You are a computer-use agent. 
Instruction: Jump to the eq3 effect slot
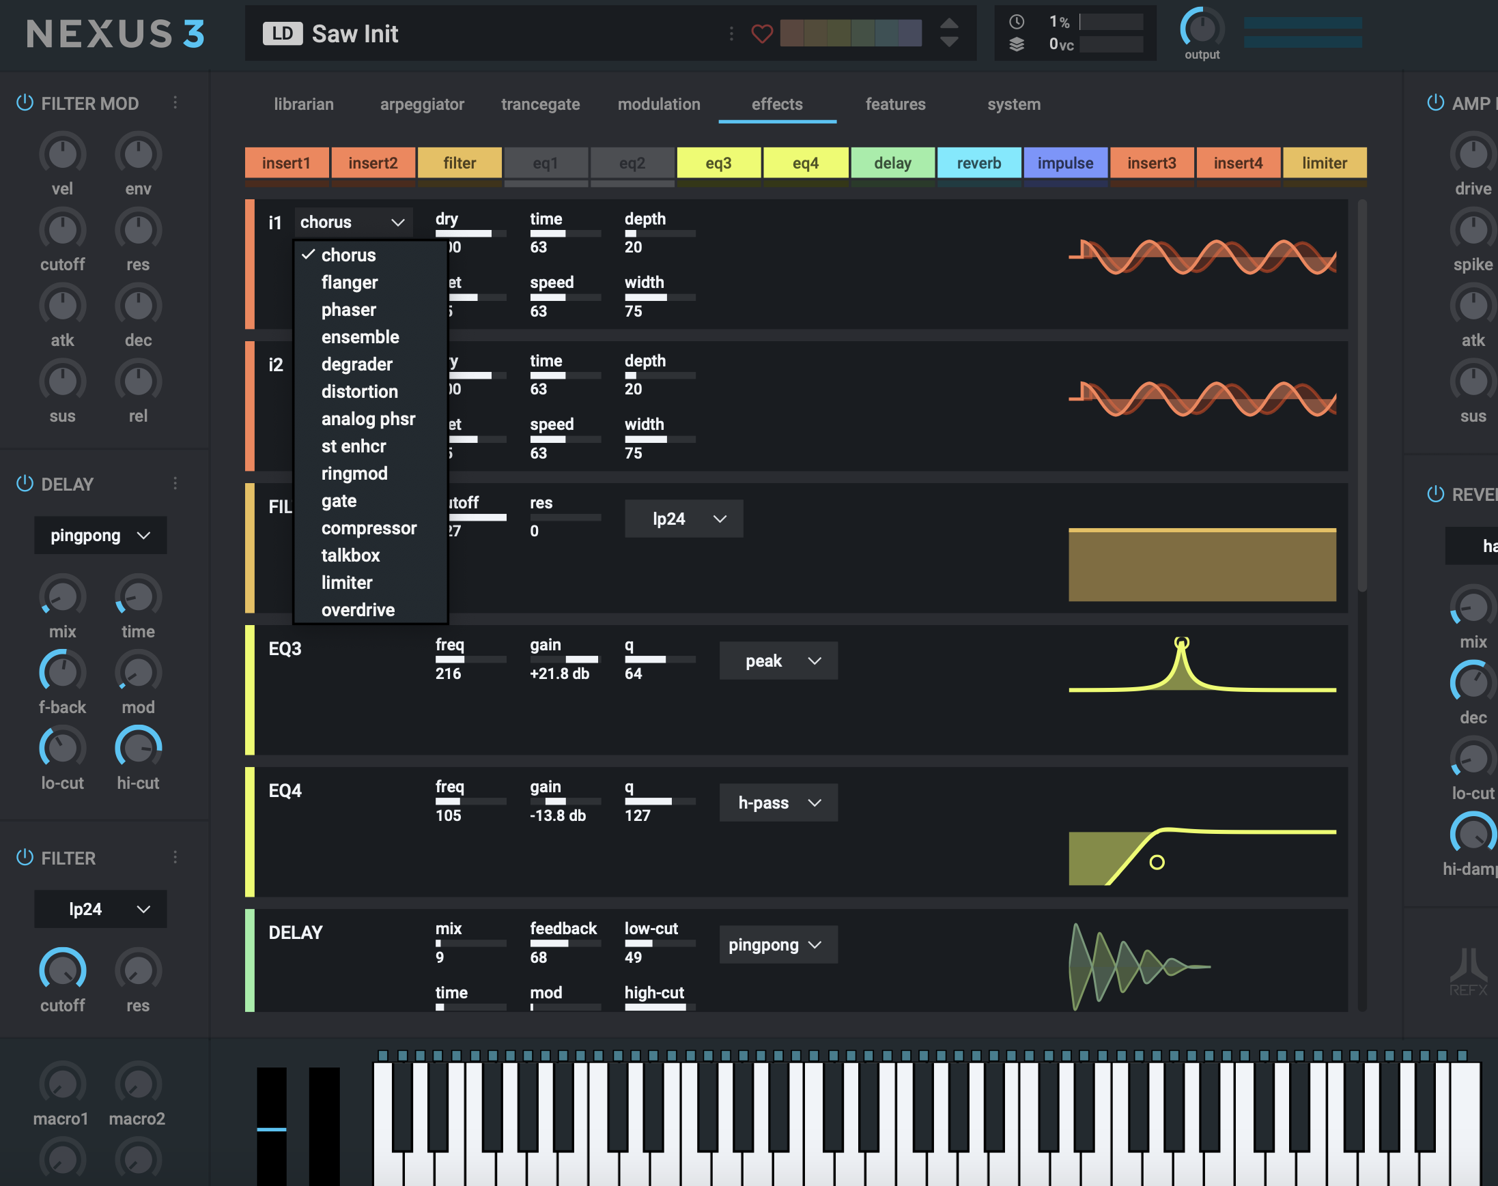[x=718, y=163]
